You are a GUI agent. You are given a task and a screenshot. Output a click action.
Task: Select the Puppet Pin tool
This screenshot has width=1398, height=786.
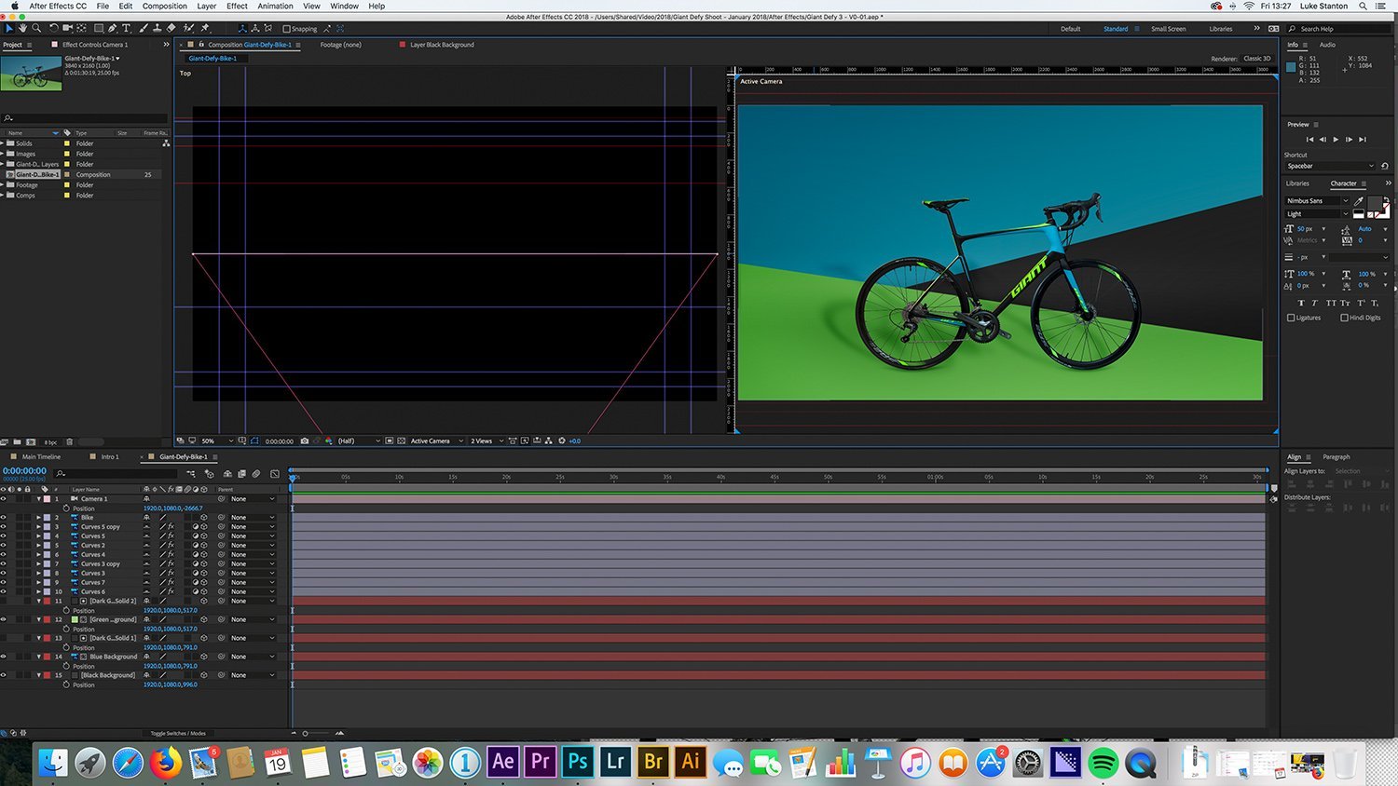(x=206, y=28)
